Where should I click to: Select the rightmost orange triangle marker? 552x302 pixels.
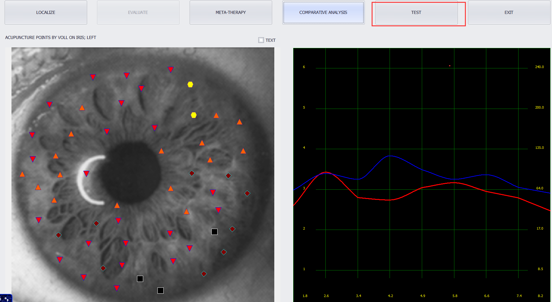pyautogui.click(x=243, y=151)
